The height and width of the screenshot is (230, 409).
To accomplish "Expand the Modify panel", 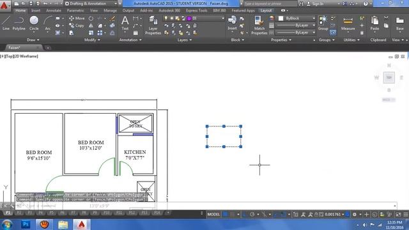I will click(91, 40).
